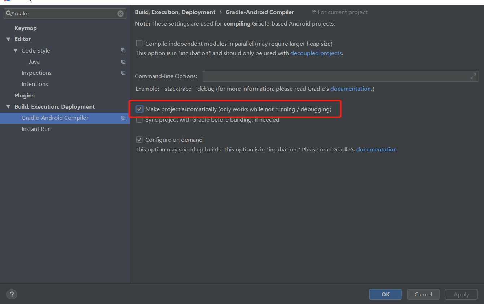Select Build, Execution, Deployment category
Image resolution: width=484 pixels, height=304 pixels.
coord(55,106)
